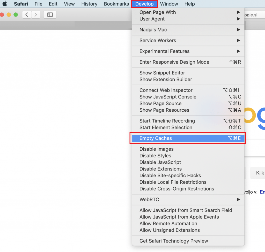The image size is (265, 252).
Task: Open the Bookmarks menu
Action: 116,4
